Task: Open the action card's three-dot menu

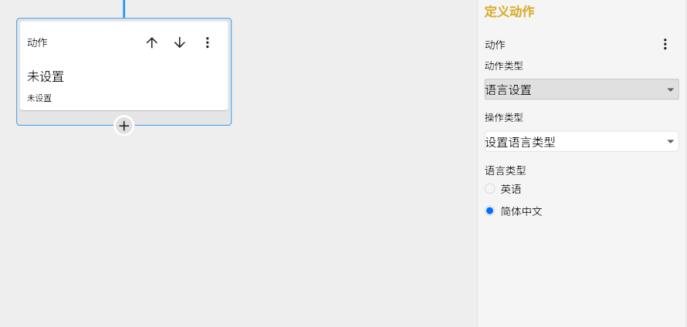Action: (207, 43)
